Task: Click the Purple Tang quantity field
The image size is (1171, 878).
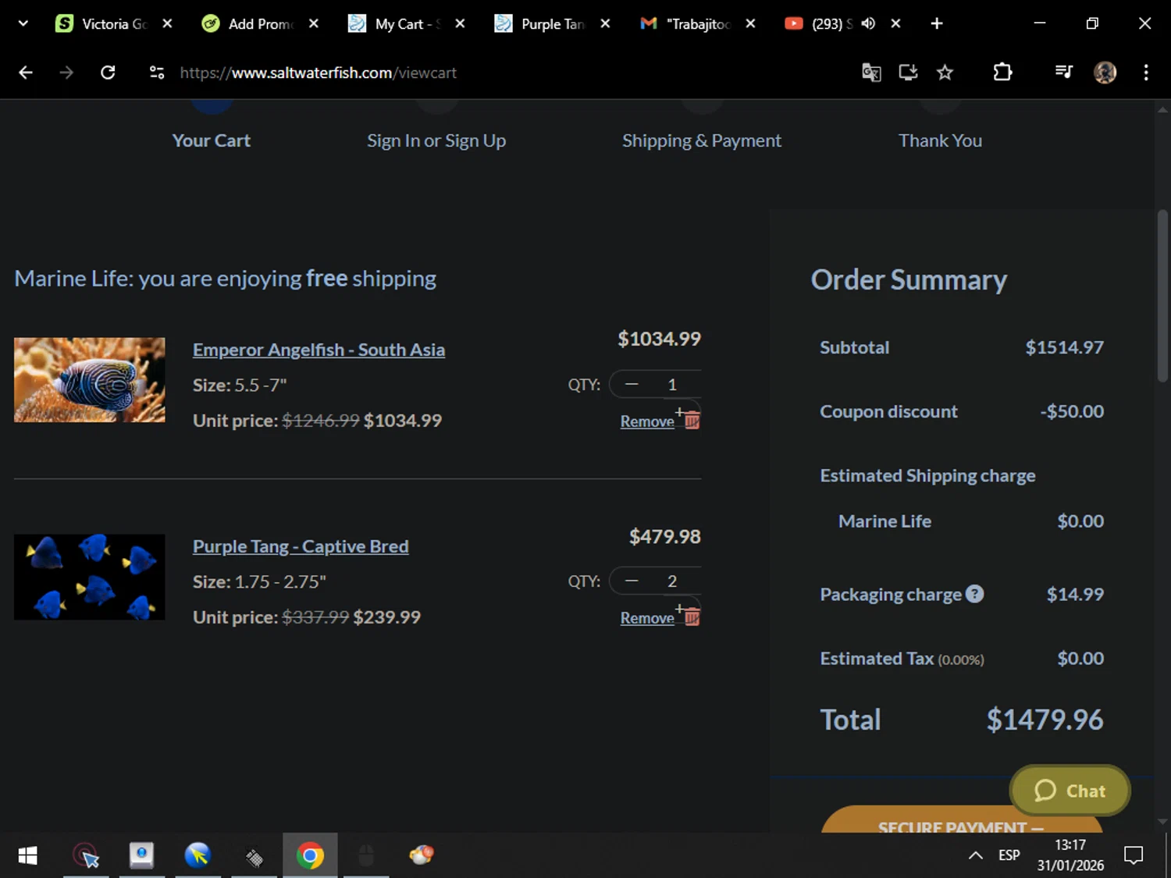Action: coord(672,581)
